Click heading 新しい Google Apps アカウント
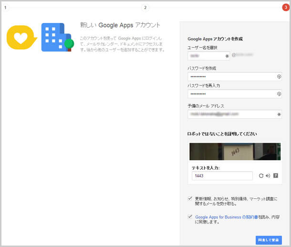291x247 pixels. 120,25
